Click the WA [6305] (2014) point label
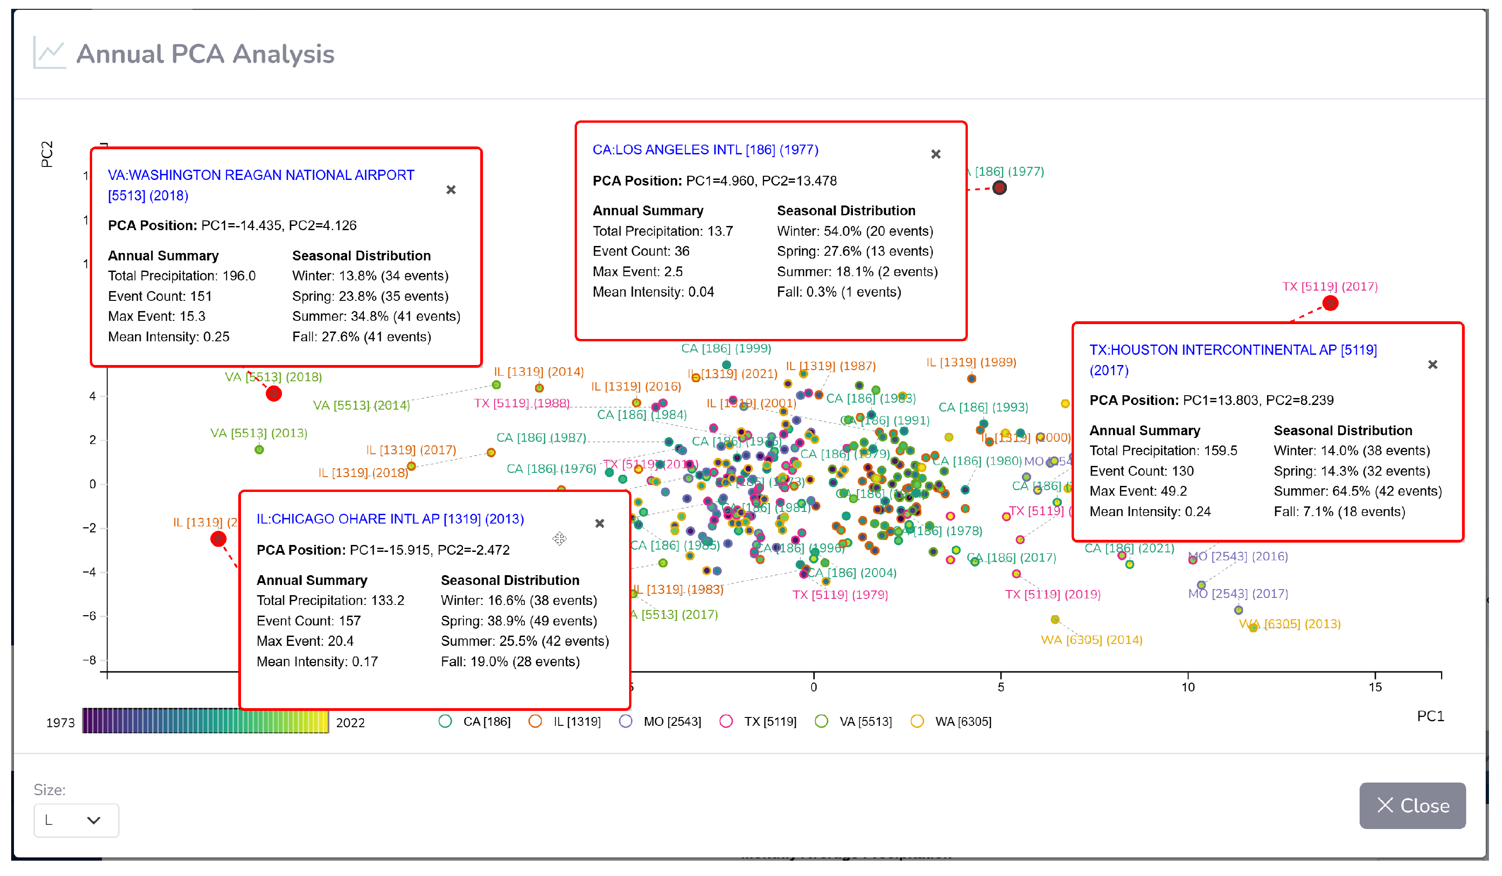The height and width of the screenshot is (876, 1502). point(1092,641)
